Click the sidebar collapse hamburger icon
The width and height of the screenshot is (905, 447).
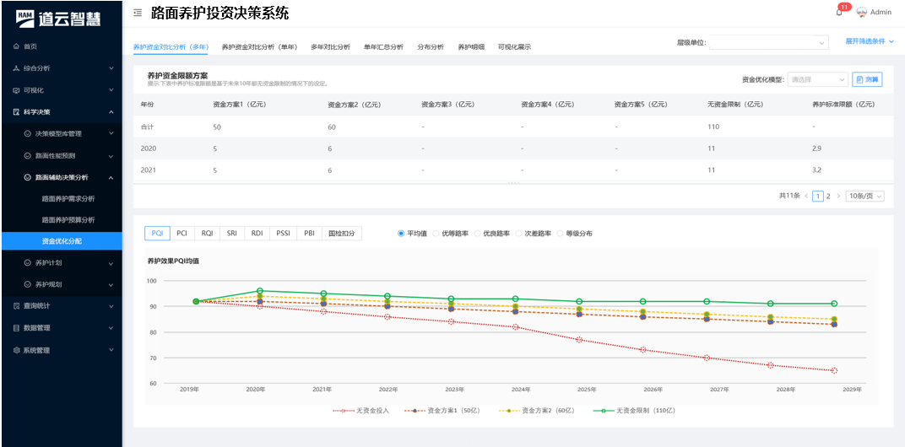[138, 13]
